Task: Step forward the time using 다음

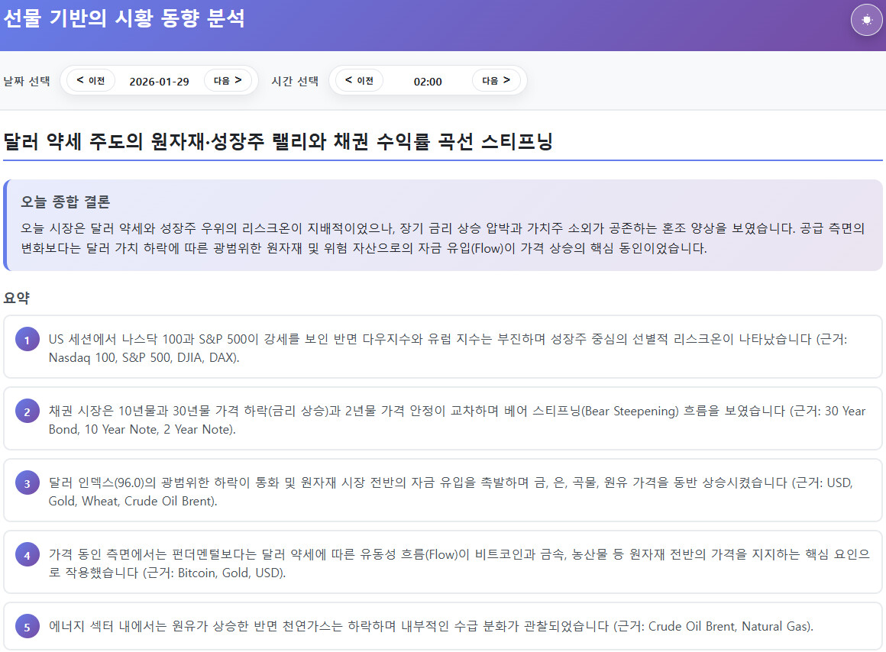Action: point(496,80)
